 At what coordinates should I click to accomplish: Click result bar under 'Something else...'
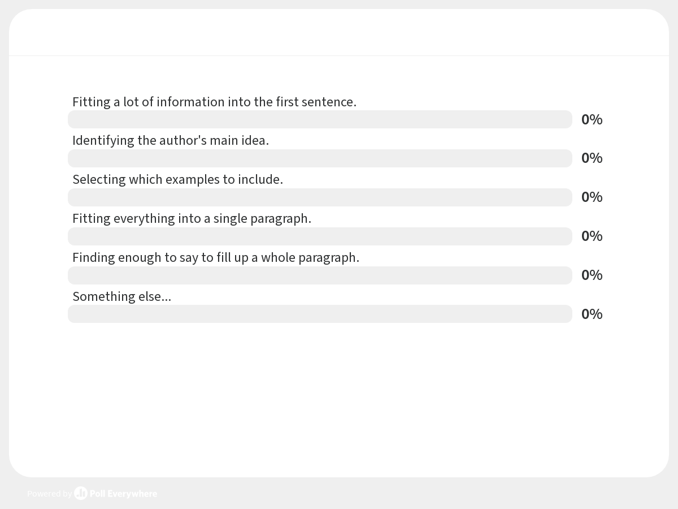pos(320,314)
